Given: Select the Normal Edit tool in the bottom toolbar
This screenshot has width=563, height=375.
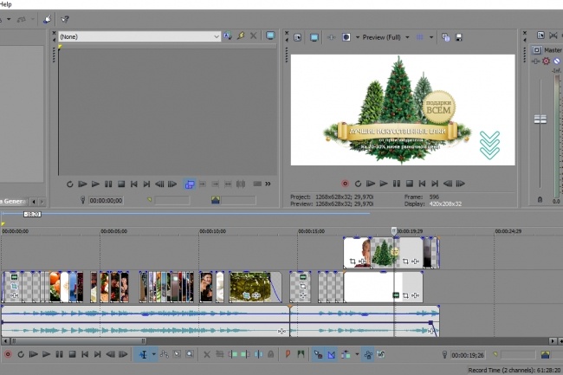Looking at the screenshot, I should (x=143, y=354).
